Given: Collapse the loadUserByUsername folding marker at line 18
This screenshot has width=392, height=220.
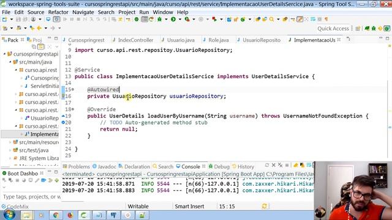Looking at the screenshot, I should click(73, 109).
